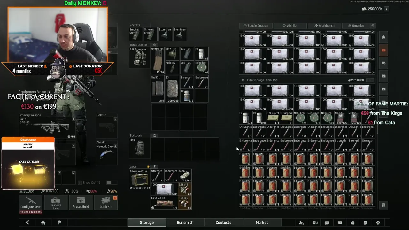Image resolution: width=409 pixels, height=230 pixels.
Task: Select the Nebulizer in chest rig
Action: point(201,67)
